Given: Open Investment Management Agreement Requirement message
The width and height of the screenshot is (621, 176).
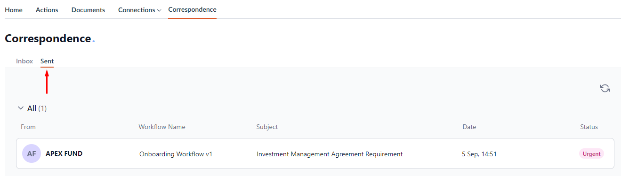Looking at the screenshot, I should [330, 154].
